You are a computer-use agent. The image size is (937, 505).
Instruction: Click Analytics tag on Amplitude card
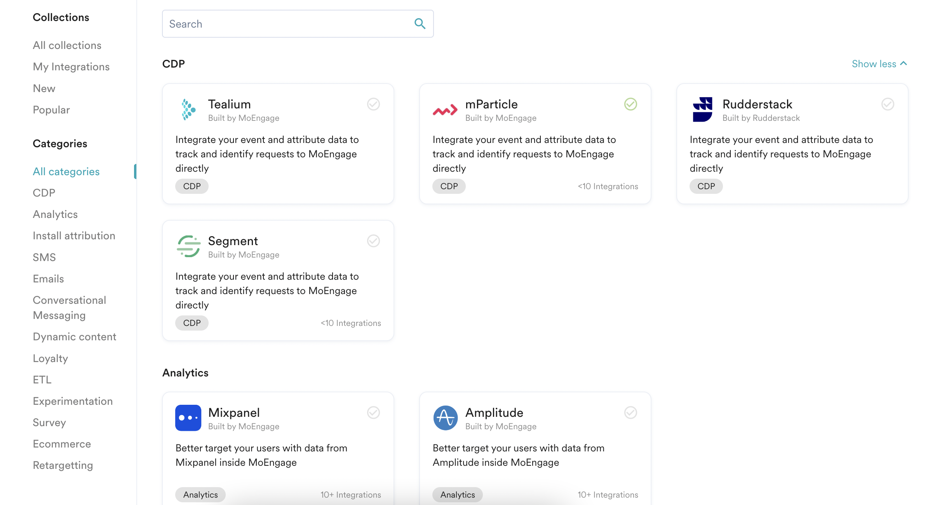[458, 495]
